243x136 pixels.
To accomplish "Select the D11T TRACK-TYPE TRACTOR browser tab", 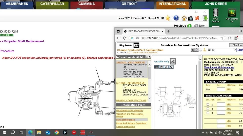I will click(x=144, y=31).
